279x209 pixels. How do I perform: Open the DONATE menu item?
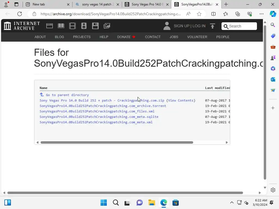(x=126, y=37)
